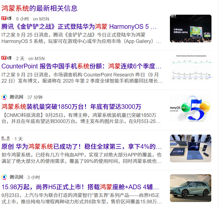This screenshot has width=219, height=210.
Task: Click the source logo beside 1 天
Action: [x=6, y=138]
